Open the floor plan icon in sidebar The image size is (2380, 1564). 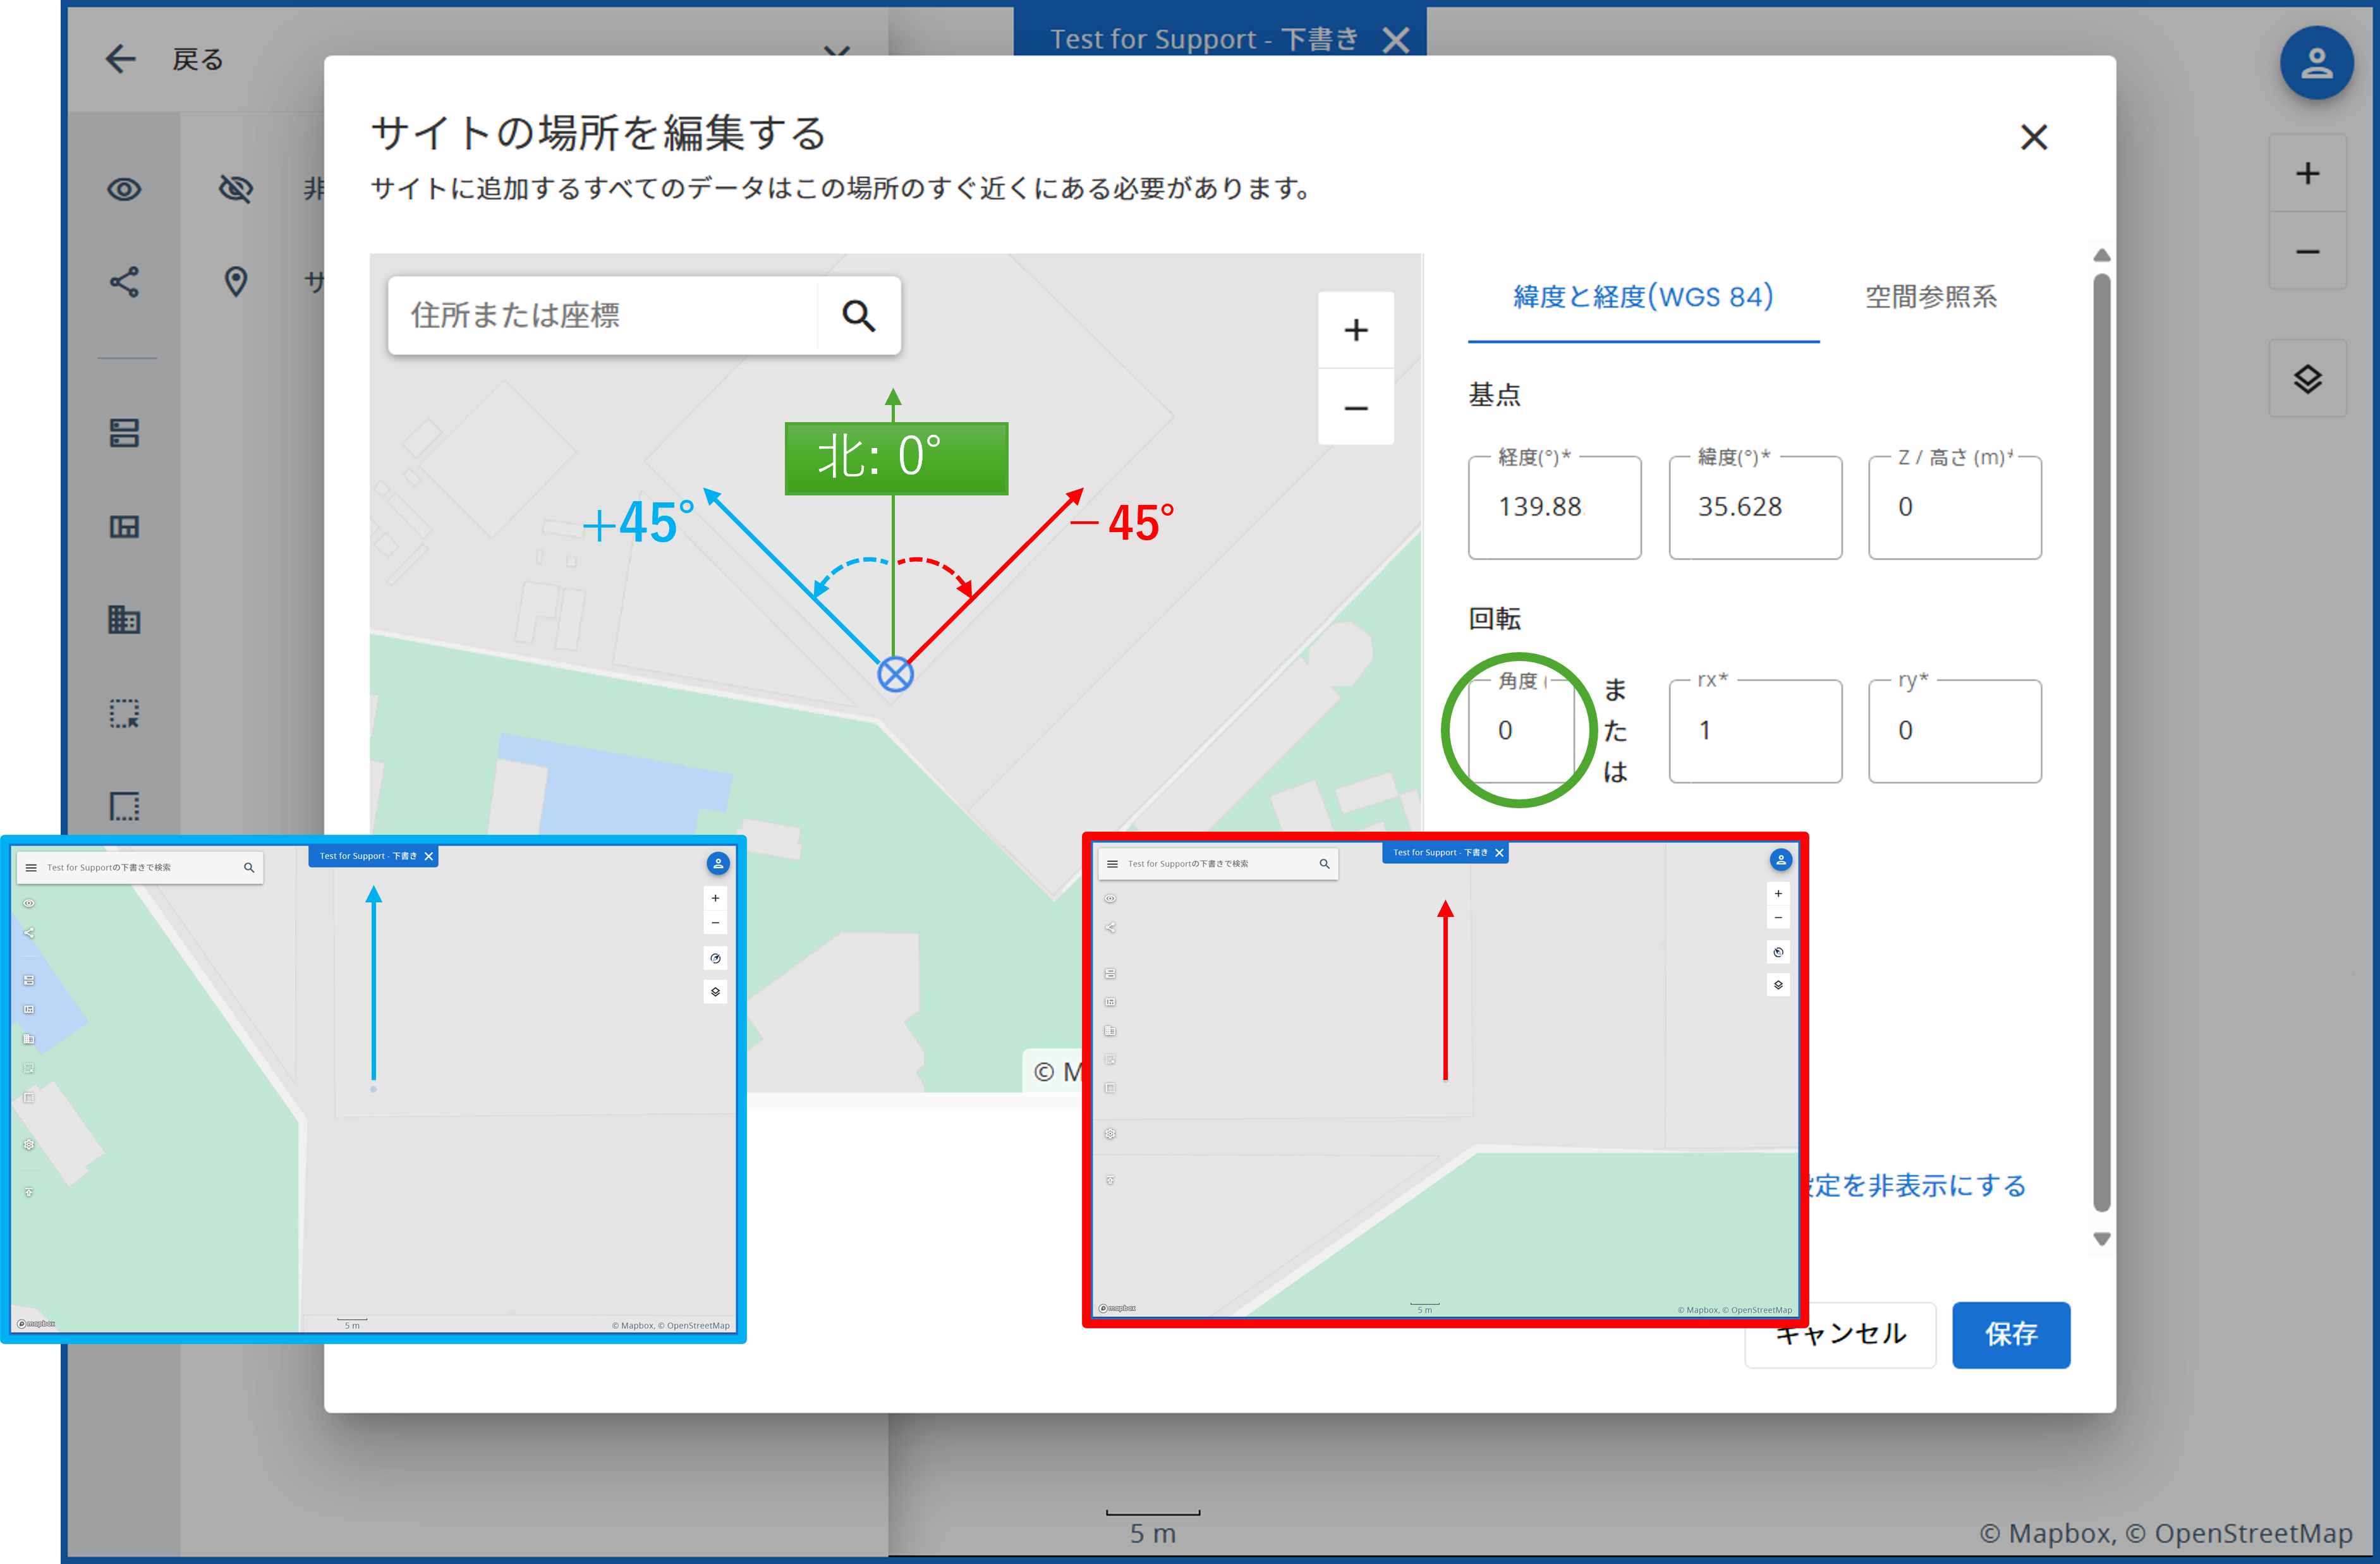pyautogui.click(x=124, y=526)
